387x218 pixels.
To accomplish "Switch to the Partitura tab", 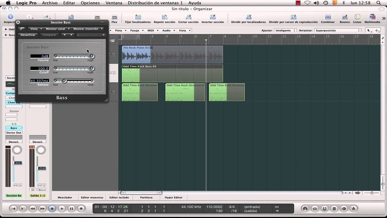I will 146,197.
